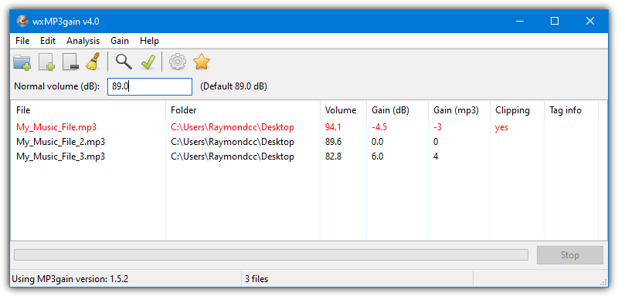Image resolution: width=618 pixels, height=296 pixels.
Task: Open the Gain menu
Action: (120, 41)
